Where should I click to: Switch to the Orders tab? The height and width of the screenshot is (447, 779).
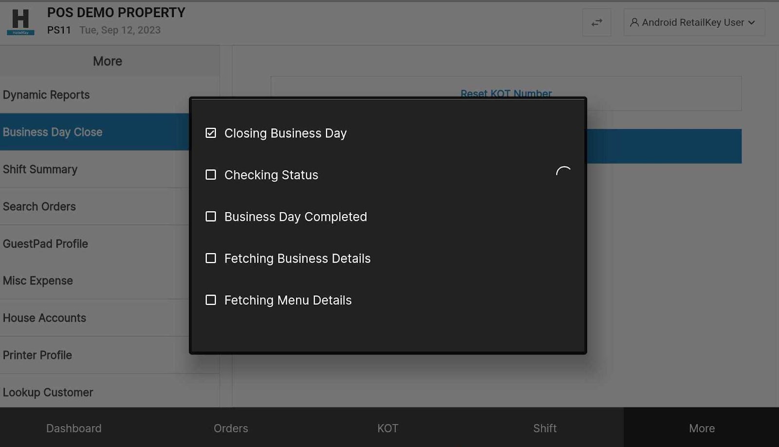(x=231, y=428)
